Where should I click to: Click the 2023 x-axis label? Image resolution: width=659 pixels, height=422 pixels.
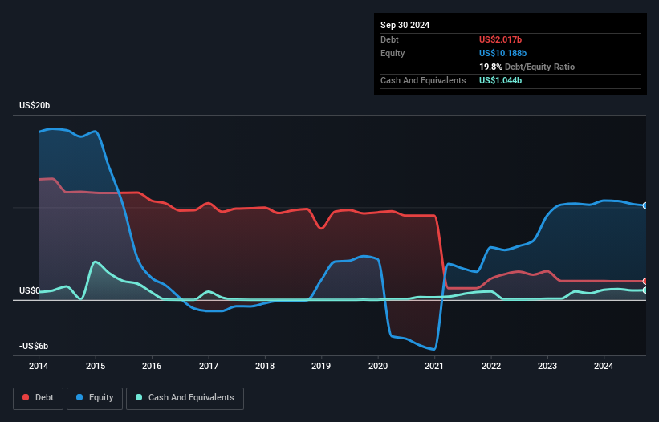(x=547, y=366)
